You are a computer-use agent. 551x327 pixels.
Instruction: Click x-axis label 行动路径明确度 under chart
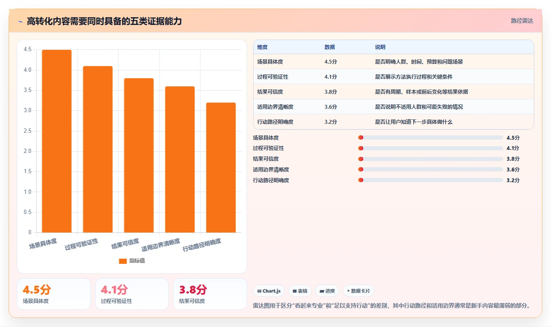pyautogui.click(x=202, y=245)
